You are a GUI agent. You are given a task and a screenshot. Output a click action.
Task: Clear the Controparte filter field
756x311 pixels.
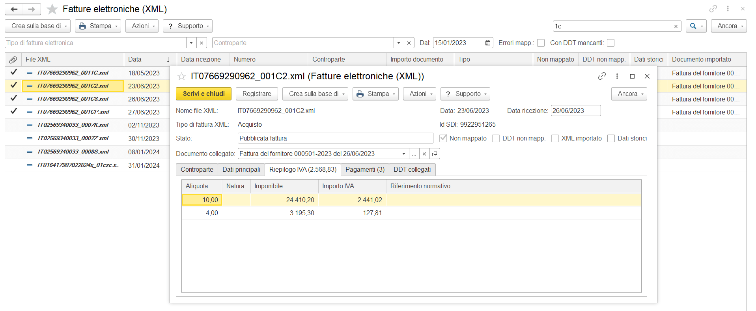coord(409,43)
